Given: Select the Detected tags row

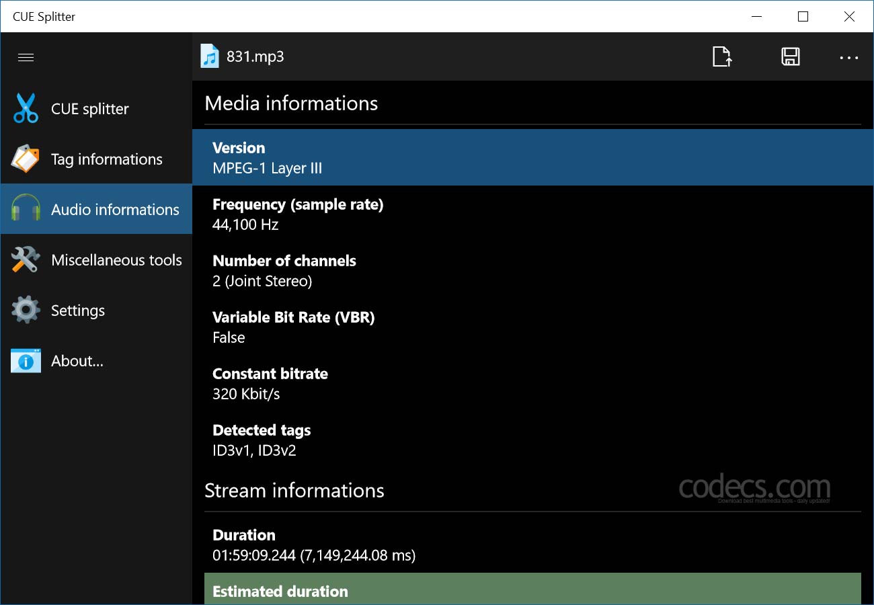Looking at the screenshot, I should (x=532, y=440).
